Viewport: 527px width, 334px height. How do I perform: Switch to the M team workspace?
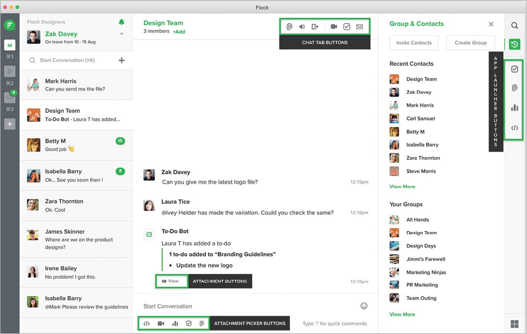(x=10, y=45)
